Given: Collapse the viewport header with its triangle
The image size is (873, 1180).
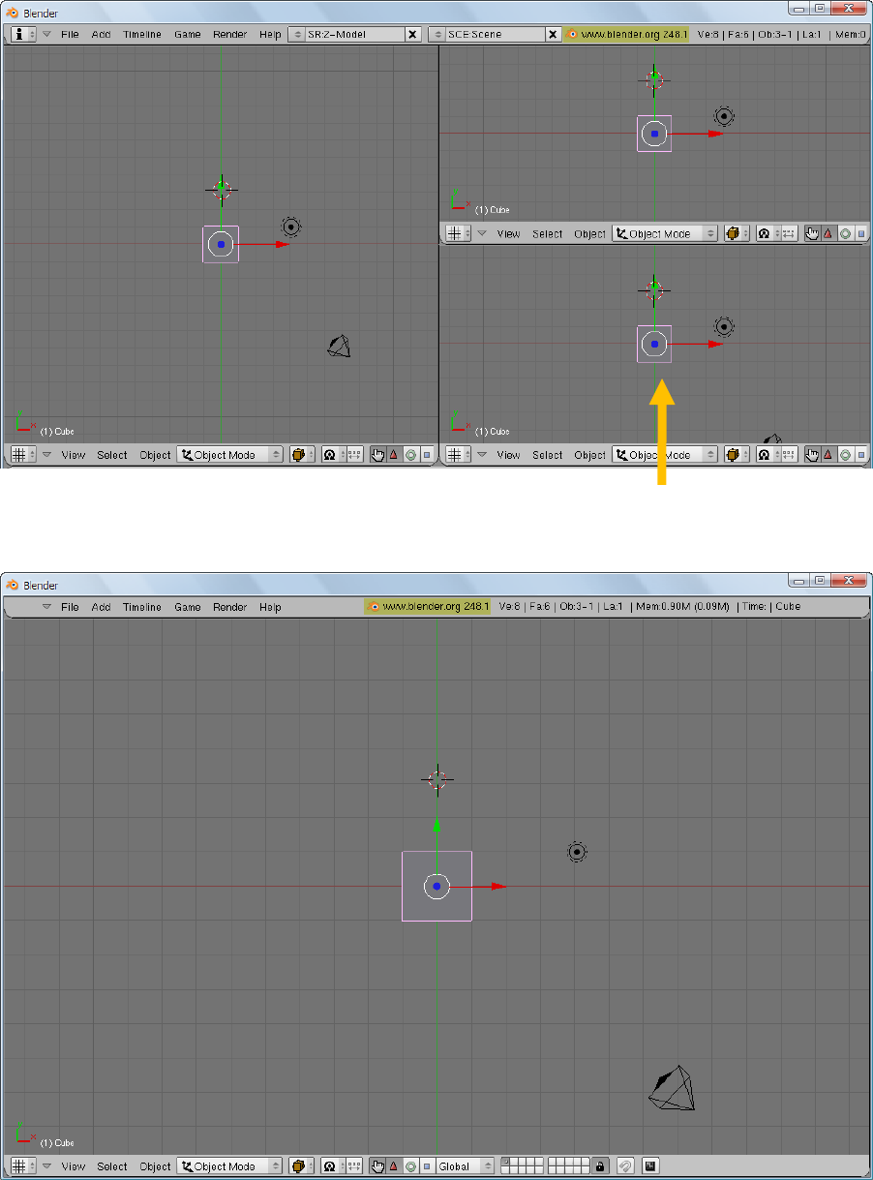Looking at the screenshot, I should pyautogui.click(x=45, y=1166).
